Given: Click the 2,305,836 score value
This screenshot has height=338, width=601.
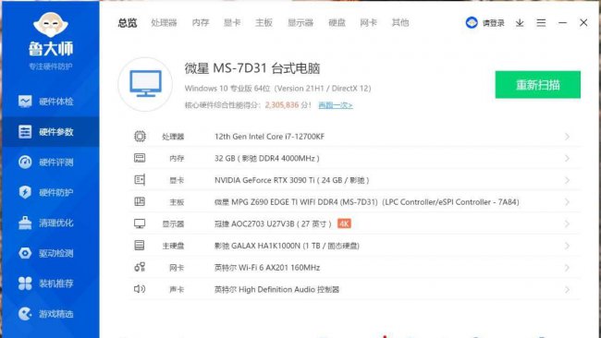Looking at the screenshot, I should click(282, 105).
